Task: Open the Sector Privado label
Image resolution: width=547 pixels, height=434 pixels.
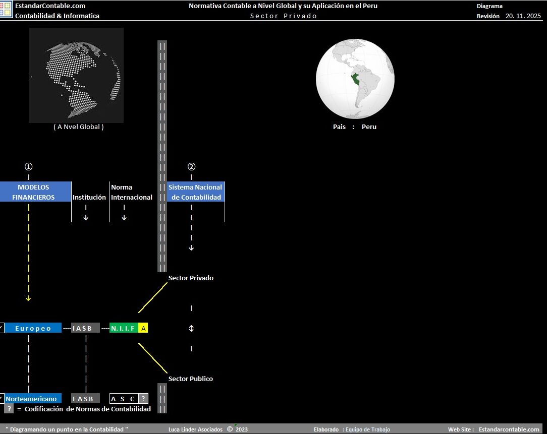Action: click(x=191, y=278)
